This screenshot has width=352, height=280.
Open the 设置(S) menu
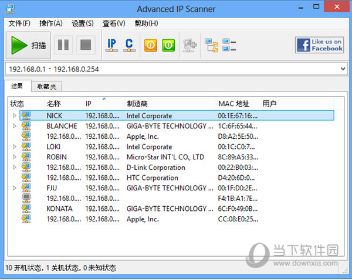click(x=83, y=23)
